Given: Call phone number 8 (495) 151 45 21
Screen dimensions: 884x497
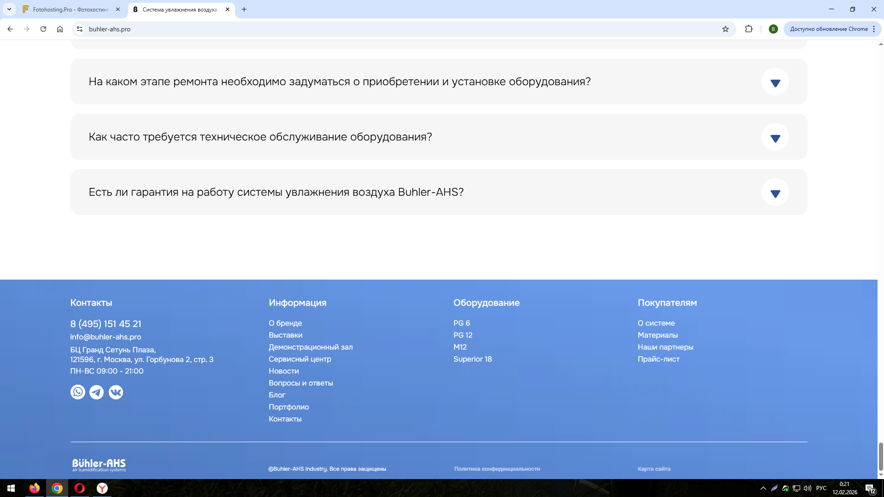Looking at the screenshot, I should click(x=106, y=324).
